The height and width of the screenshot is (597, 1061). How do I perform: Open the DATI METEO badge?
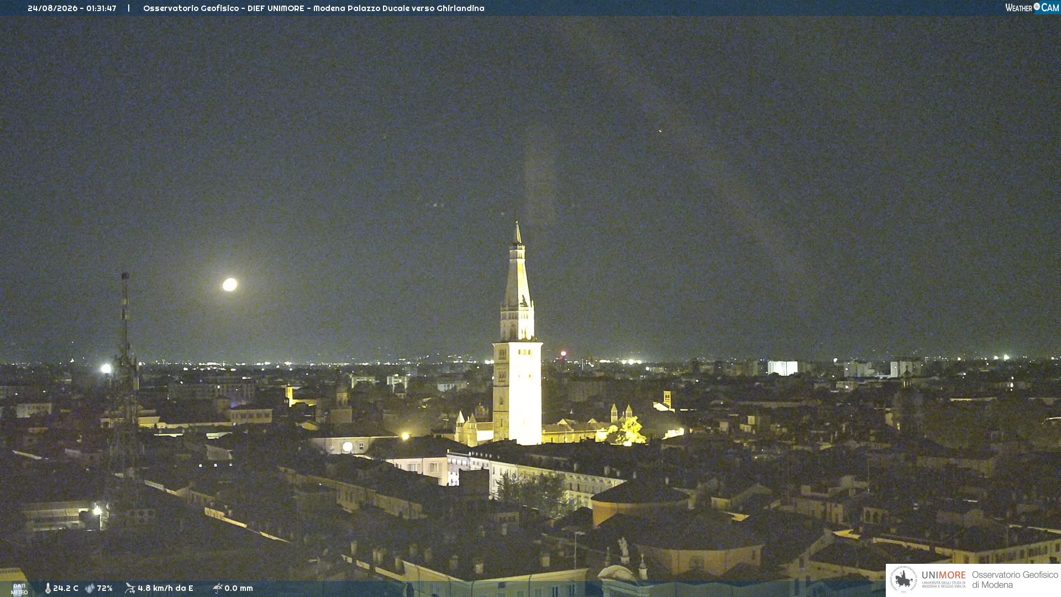[19, 589]
